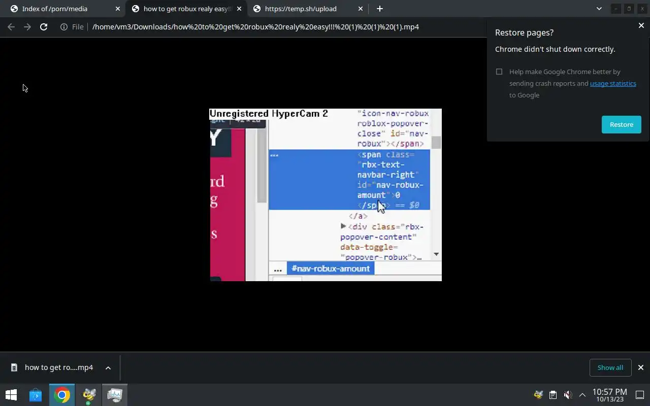
Task: Open Google Chrome from the taskbar
Action: click(x=62, y=395)
